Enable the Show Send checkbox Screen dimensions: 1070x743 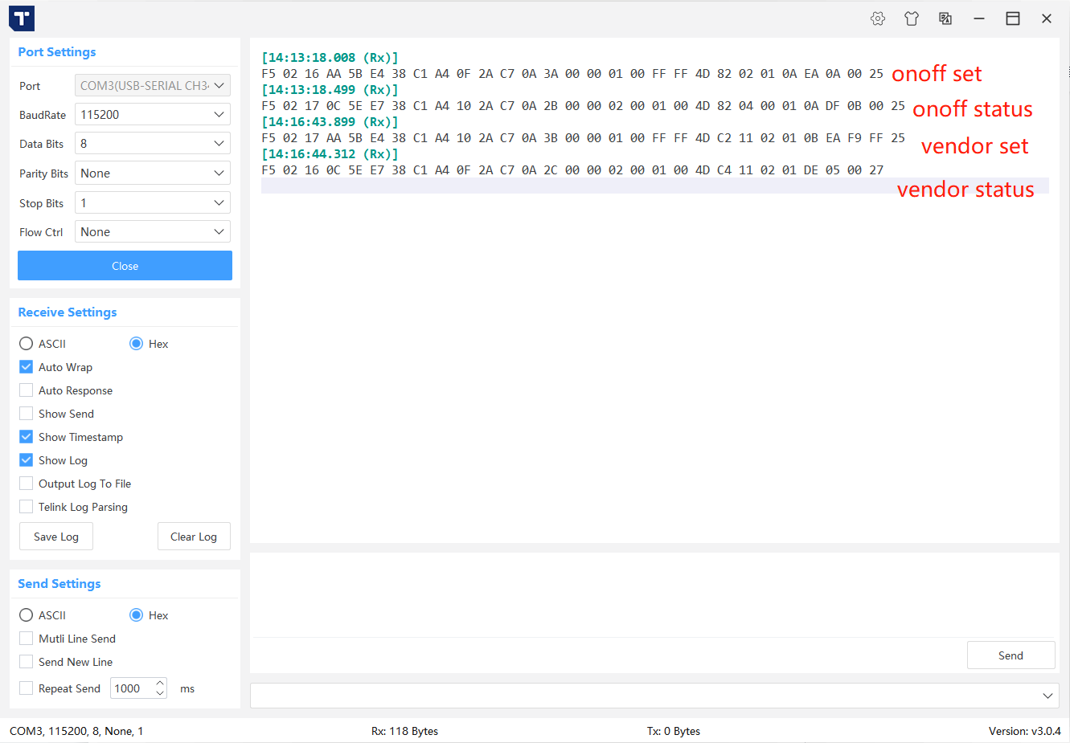pyautogui.click(x=27, y=414)
